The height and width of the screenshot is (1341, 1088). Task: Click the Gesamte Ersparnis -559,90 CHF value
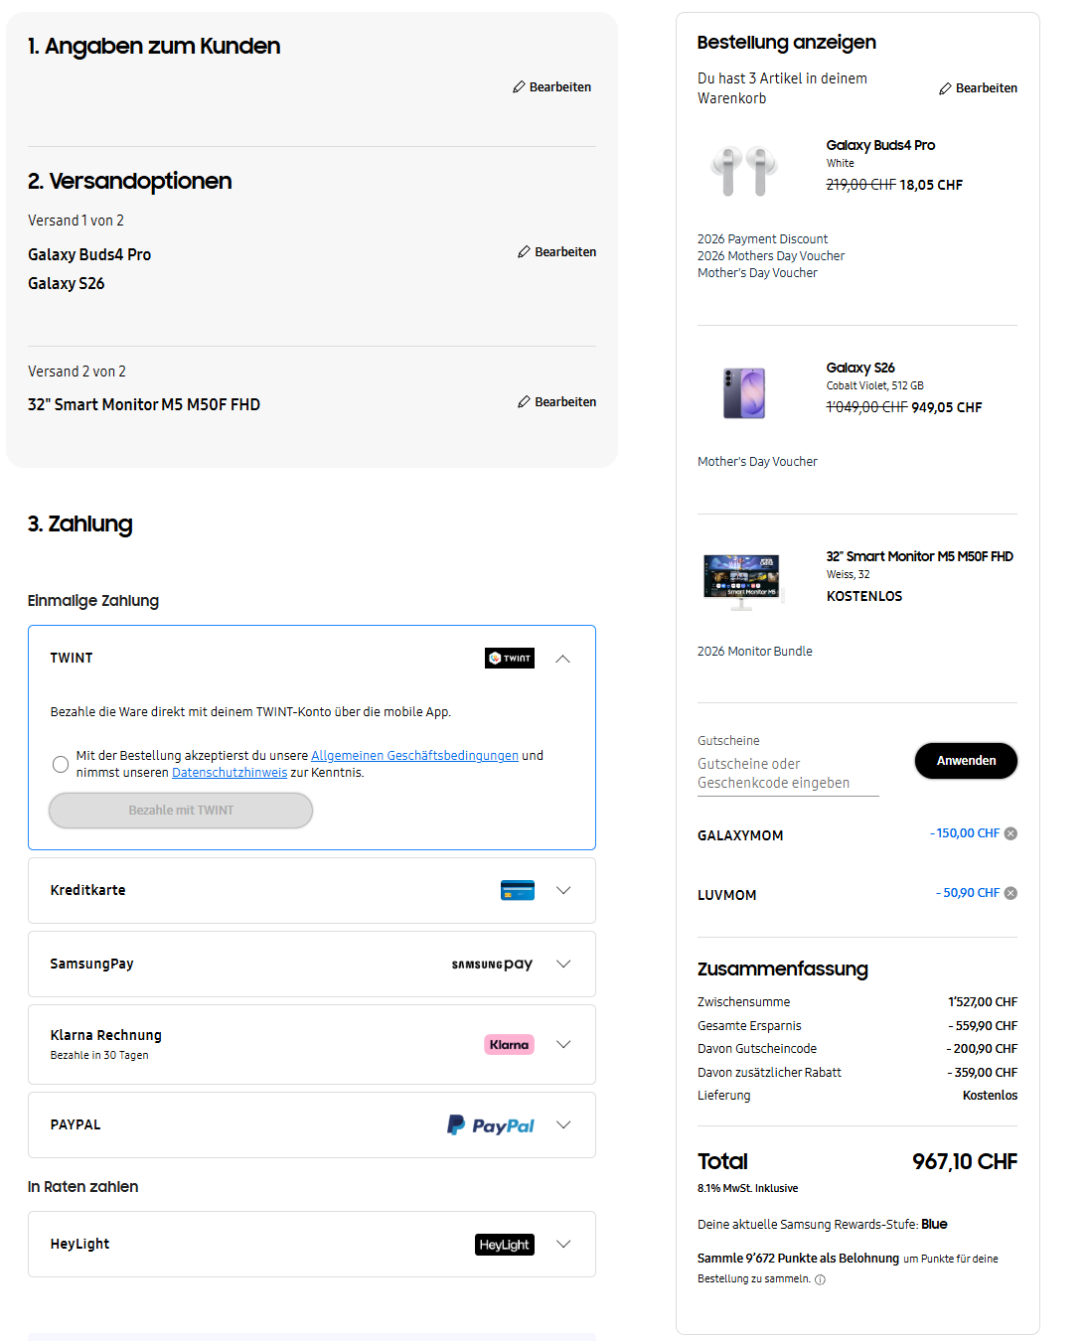pyautogui.click(x=983, y=1026)
